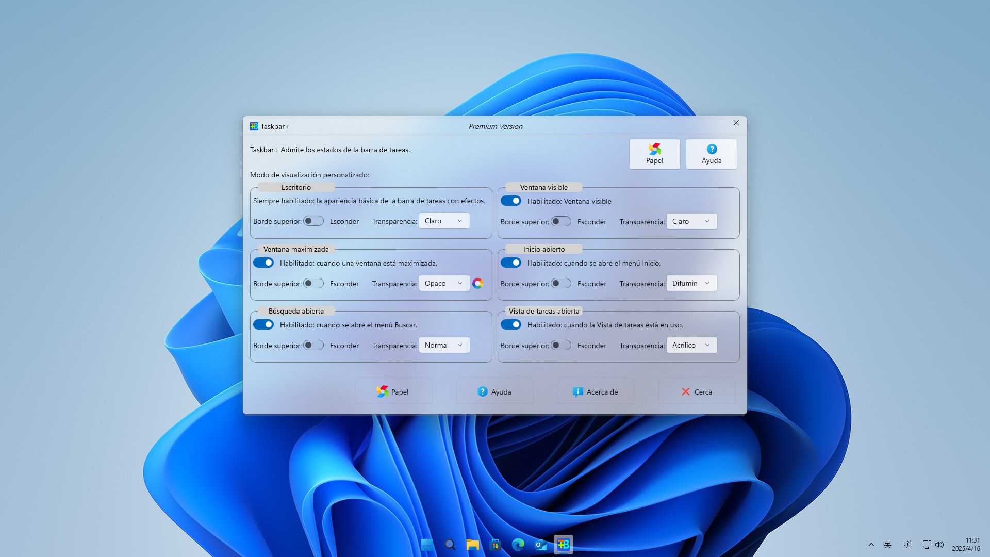Open network status tray icon
This screenshot has height=557, width=990.
tap(927, 545)
